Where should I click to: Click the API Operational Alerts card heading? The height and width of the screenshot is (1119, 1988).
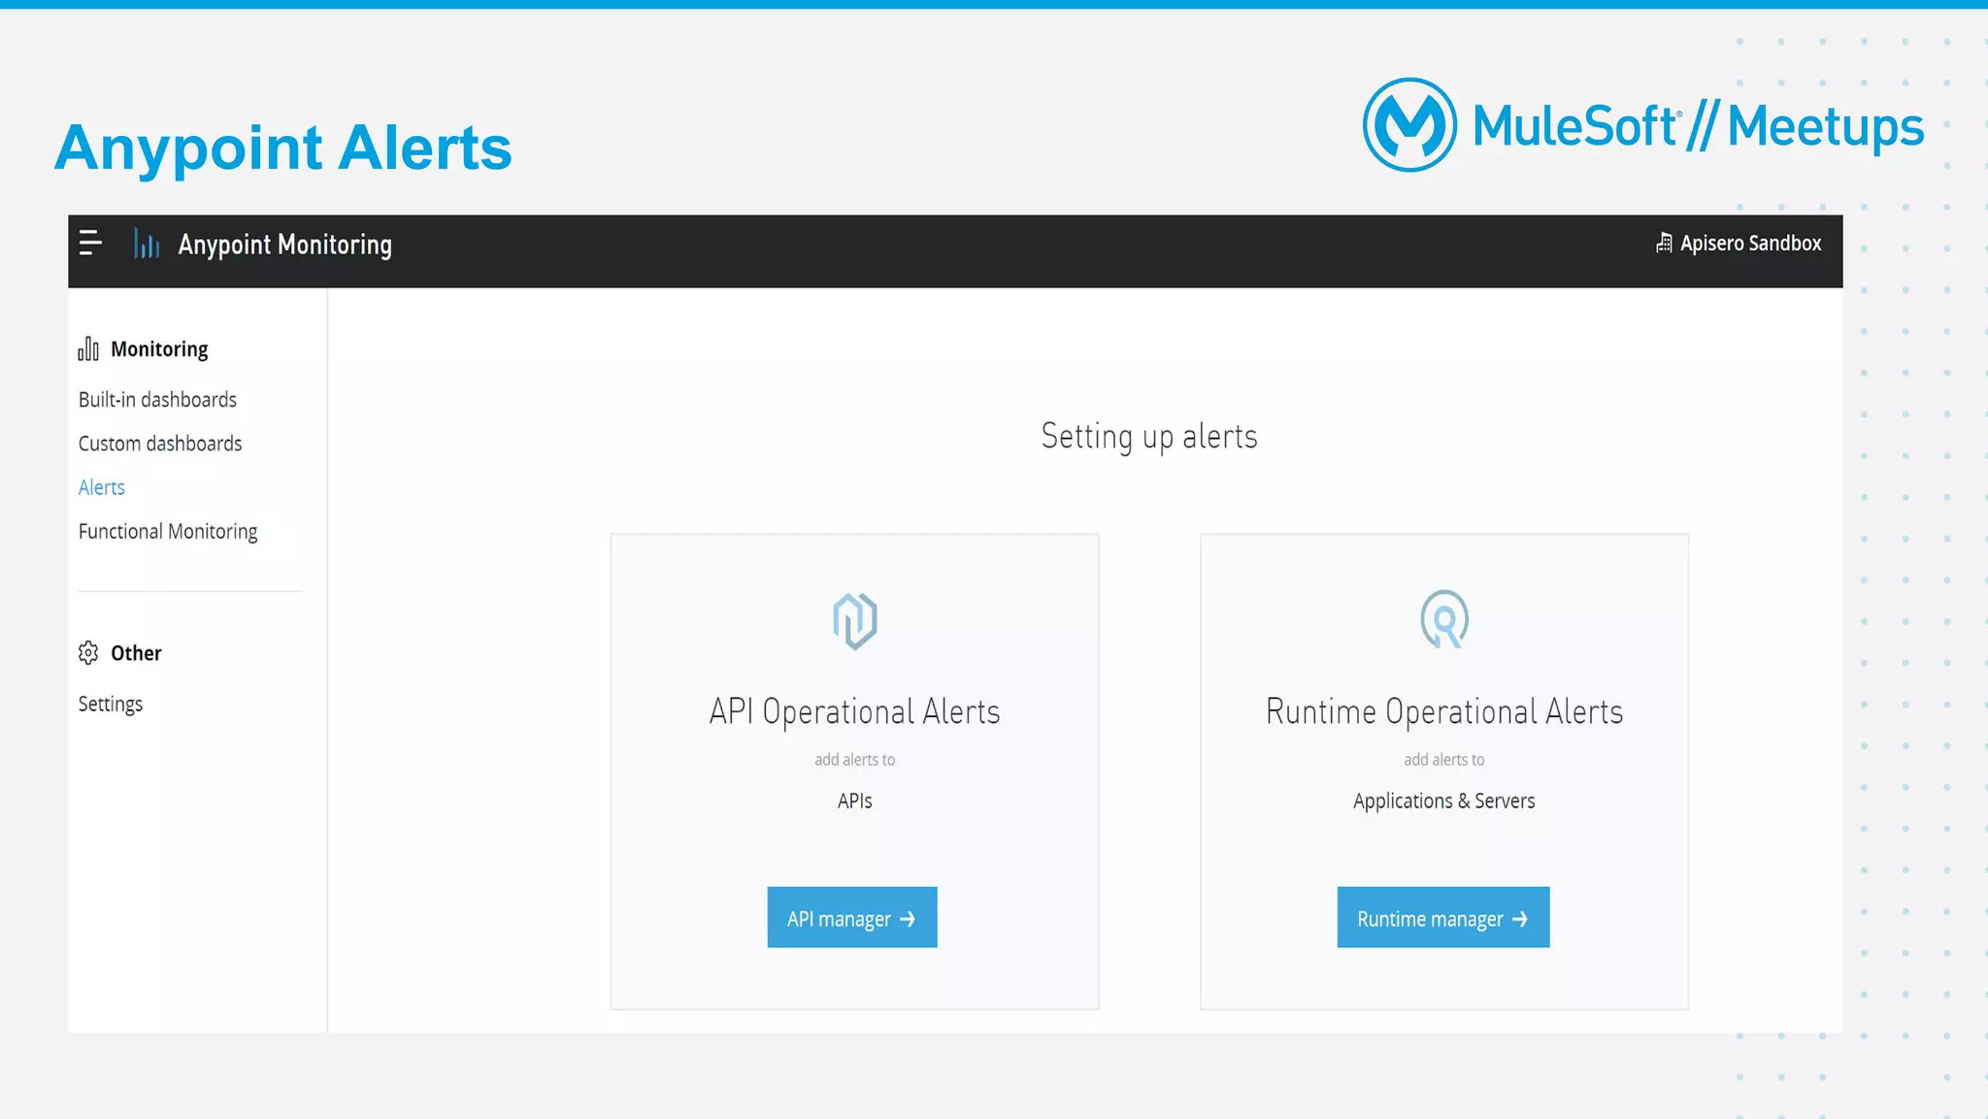pos(854,711)
